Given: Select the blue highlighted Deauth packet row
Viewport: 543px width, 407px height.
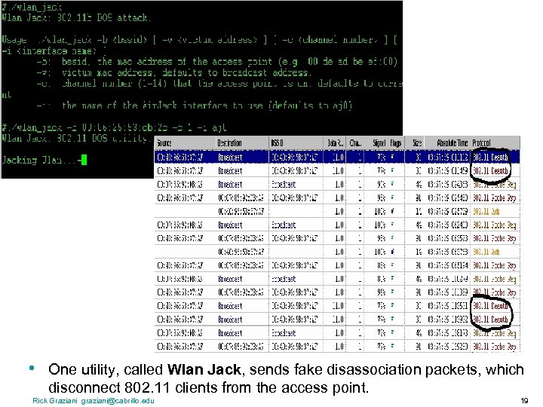Looking at the screenshot, I should pos(337,157).
